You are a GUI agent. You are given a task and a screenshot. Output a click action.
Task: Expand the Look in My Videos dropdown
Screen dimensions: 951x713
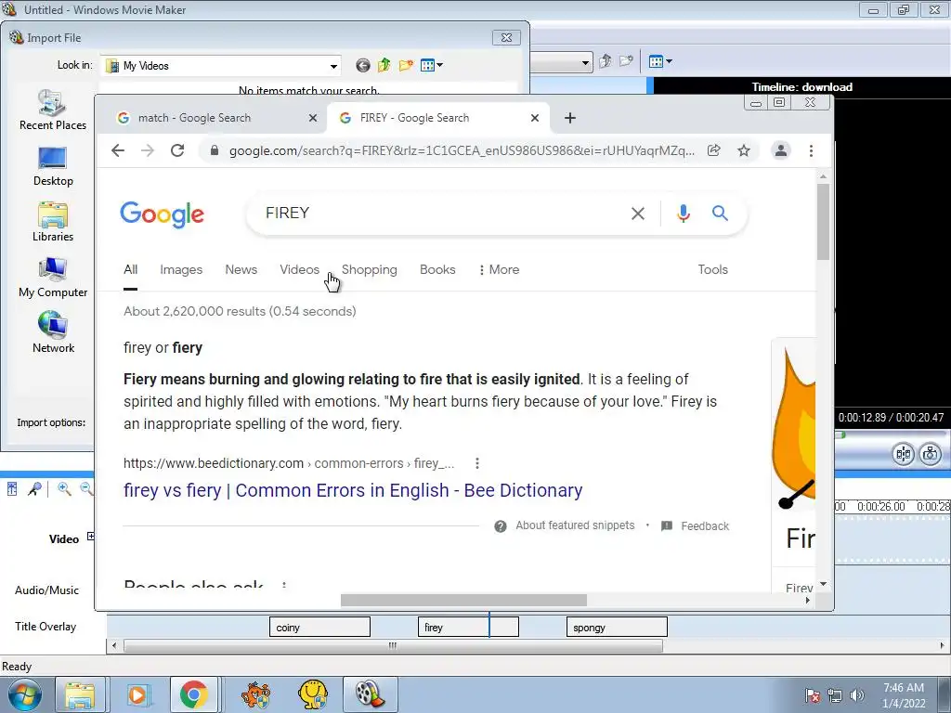(333, 66)
